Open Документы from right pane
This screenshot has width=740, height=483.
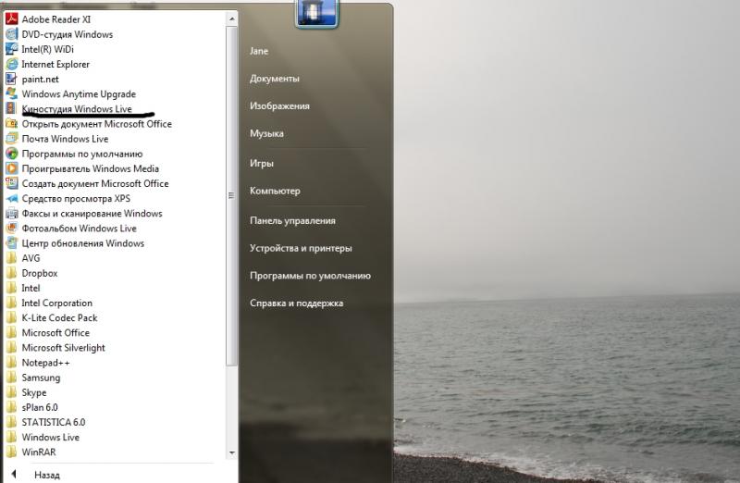tap(275, 79)
